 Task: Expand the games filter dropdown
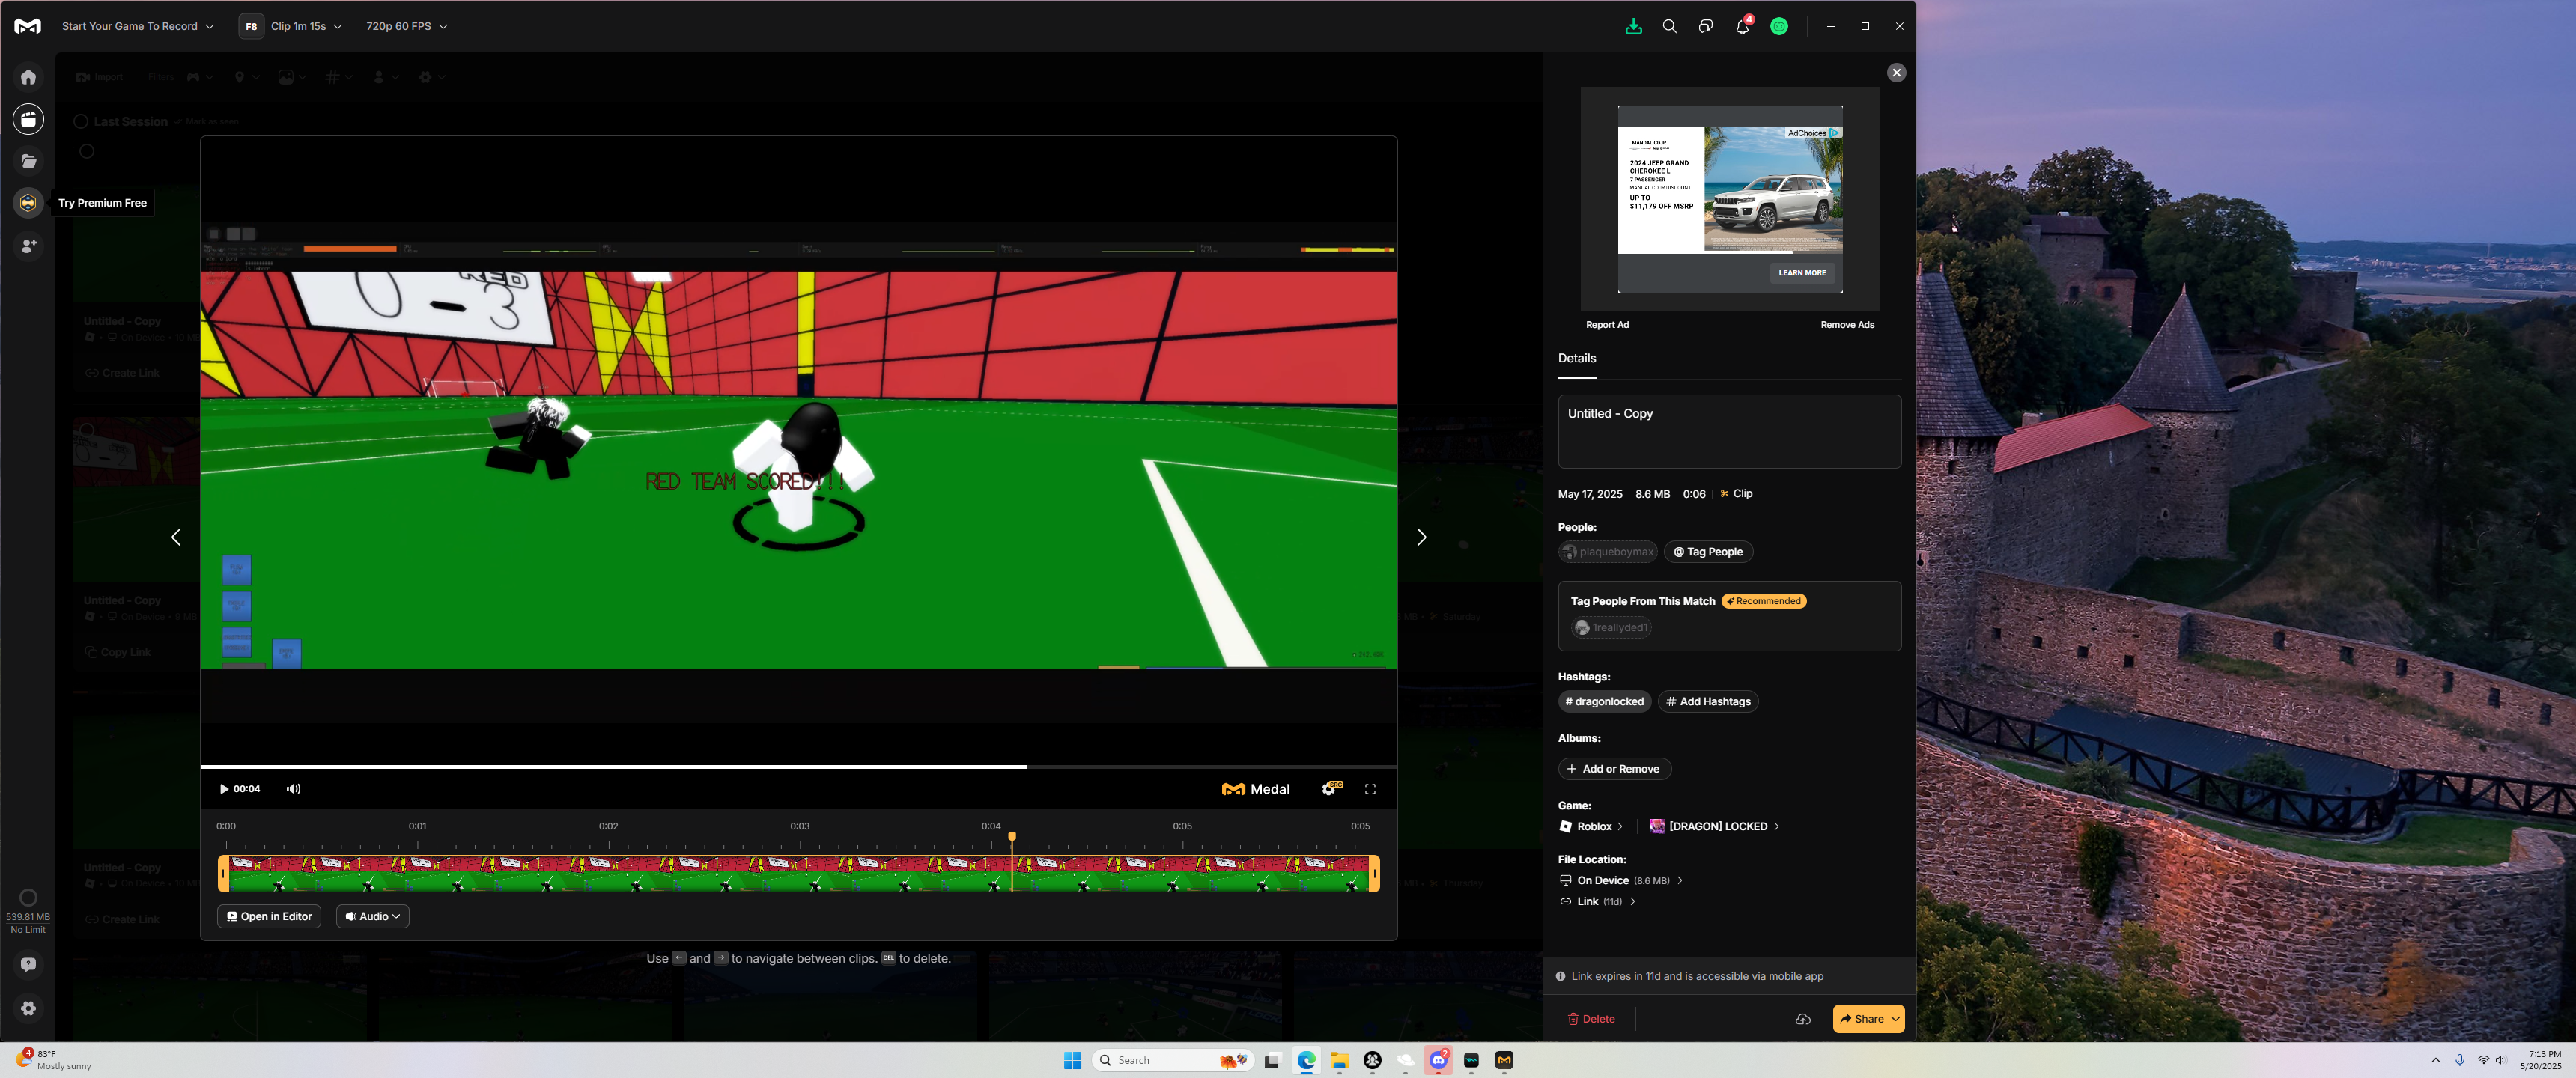(x=200, y=77)
